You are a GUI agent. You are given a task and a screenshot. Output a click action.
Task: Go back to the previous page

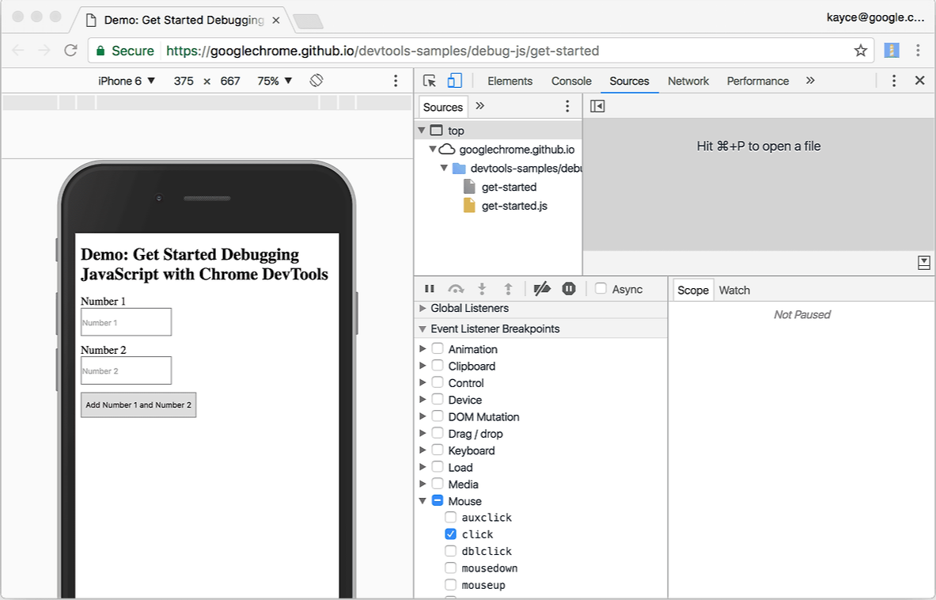pos(18,50)
